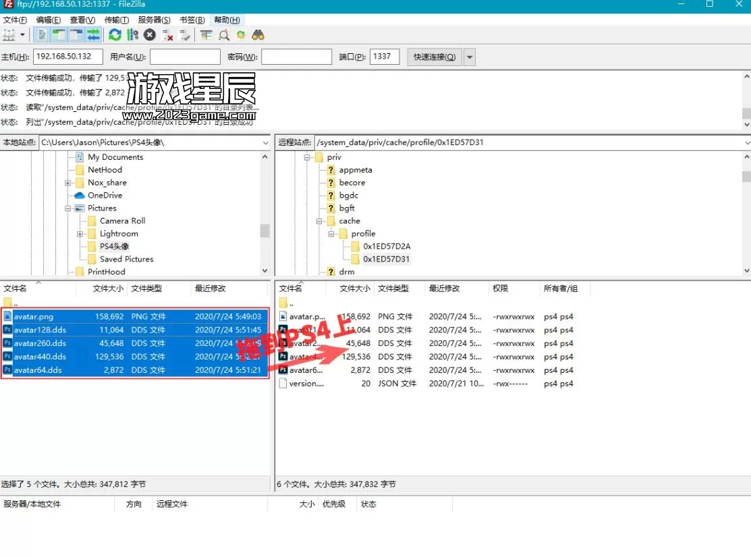The image size is (751, 557).
Task: Toggle the transfer queue display
Action: pos(93,34)
